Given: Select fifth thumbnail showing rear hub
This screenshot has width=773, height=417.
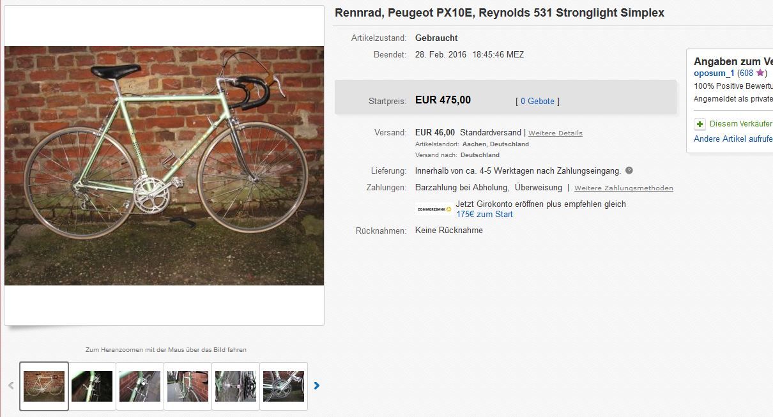Looking at the screenshot, I should [x=236, y=386].
